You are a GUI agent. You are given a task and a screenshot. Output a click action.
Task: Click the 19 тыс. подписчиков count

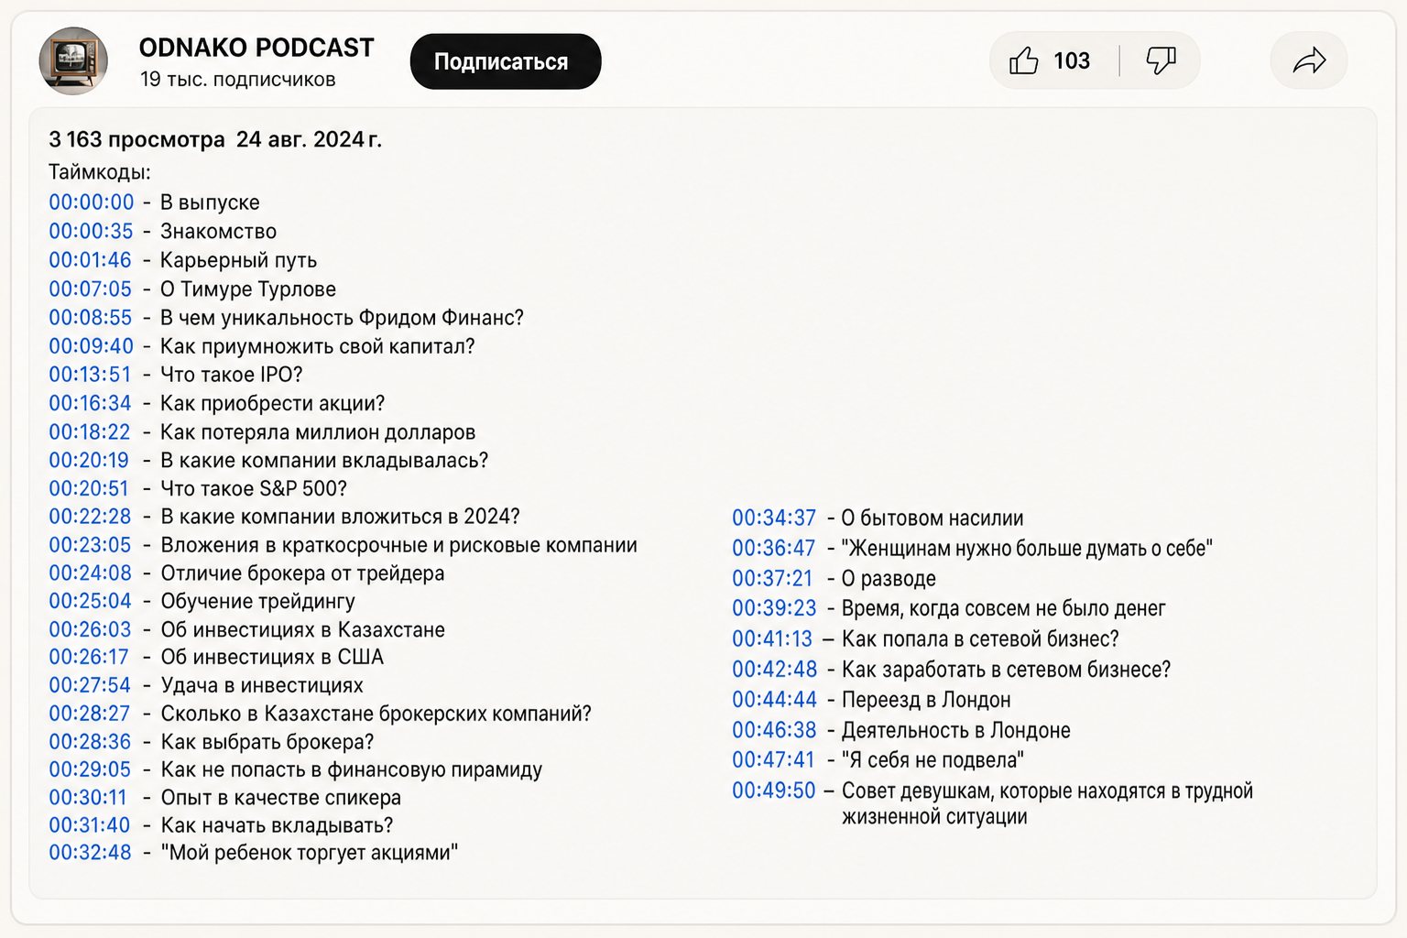[238, 80]
